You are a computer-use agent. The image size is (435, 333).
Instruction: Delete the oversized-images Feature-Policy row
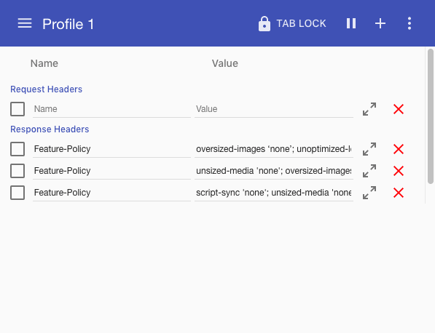(x=399, y=149)
